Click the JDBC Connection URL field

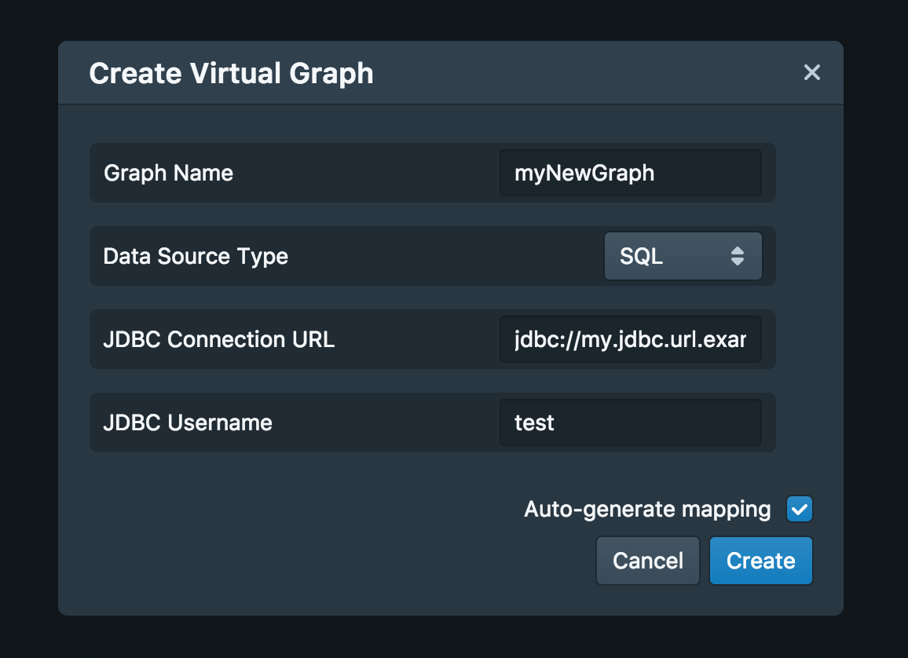pos(630,339)
